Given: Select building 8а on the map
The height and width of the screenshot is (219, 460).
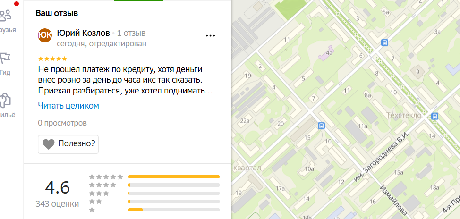Looking at the screenshot, I should point(368,95).
